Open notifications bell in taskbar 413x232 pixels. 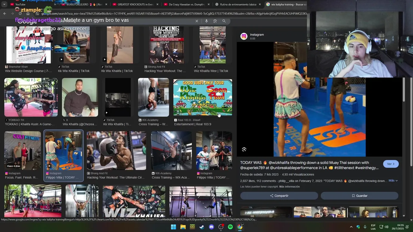pos(407,227)
